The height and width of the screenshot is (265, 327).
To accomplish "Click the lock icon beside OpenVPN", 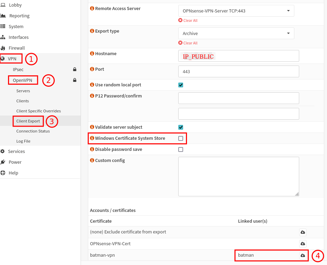I will (x=75, y=80).
